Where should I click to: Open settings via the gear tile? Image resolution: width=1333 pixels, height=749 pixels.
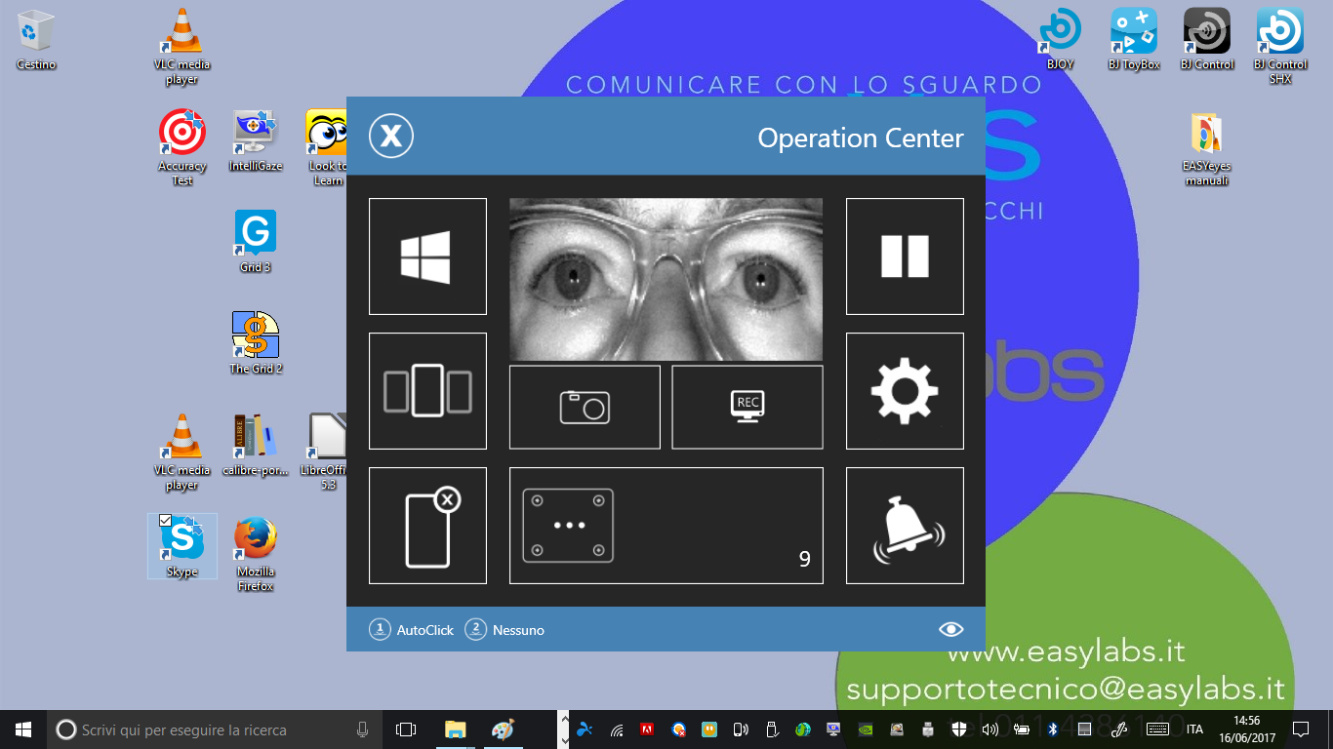pyautogui.click(x=905, y=391)
